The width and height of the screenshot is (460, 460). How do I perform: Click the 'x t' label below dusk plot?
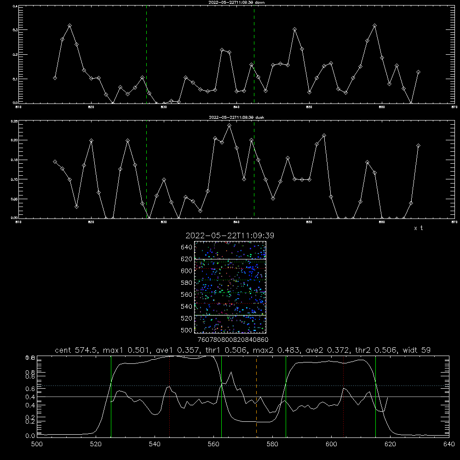418,228
